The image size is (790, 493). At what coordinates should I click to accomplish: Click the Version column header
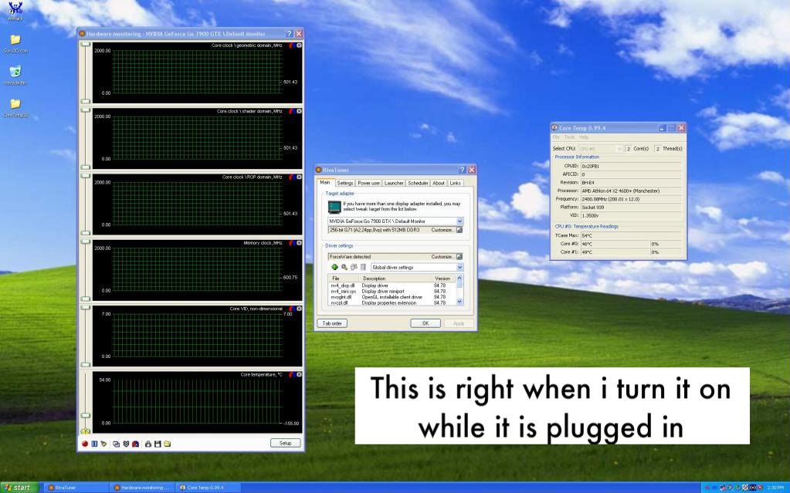442,278
